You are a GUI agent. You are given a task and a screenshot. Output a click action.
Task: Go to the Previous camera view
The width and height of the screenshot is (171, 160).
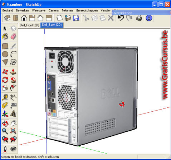tap(5, 139)
